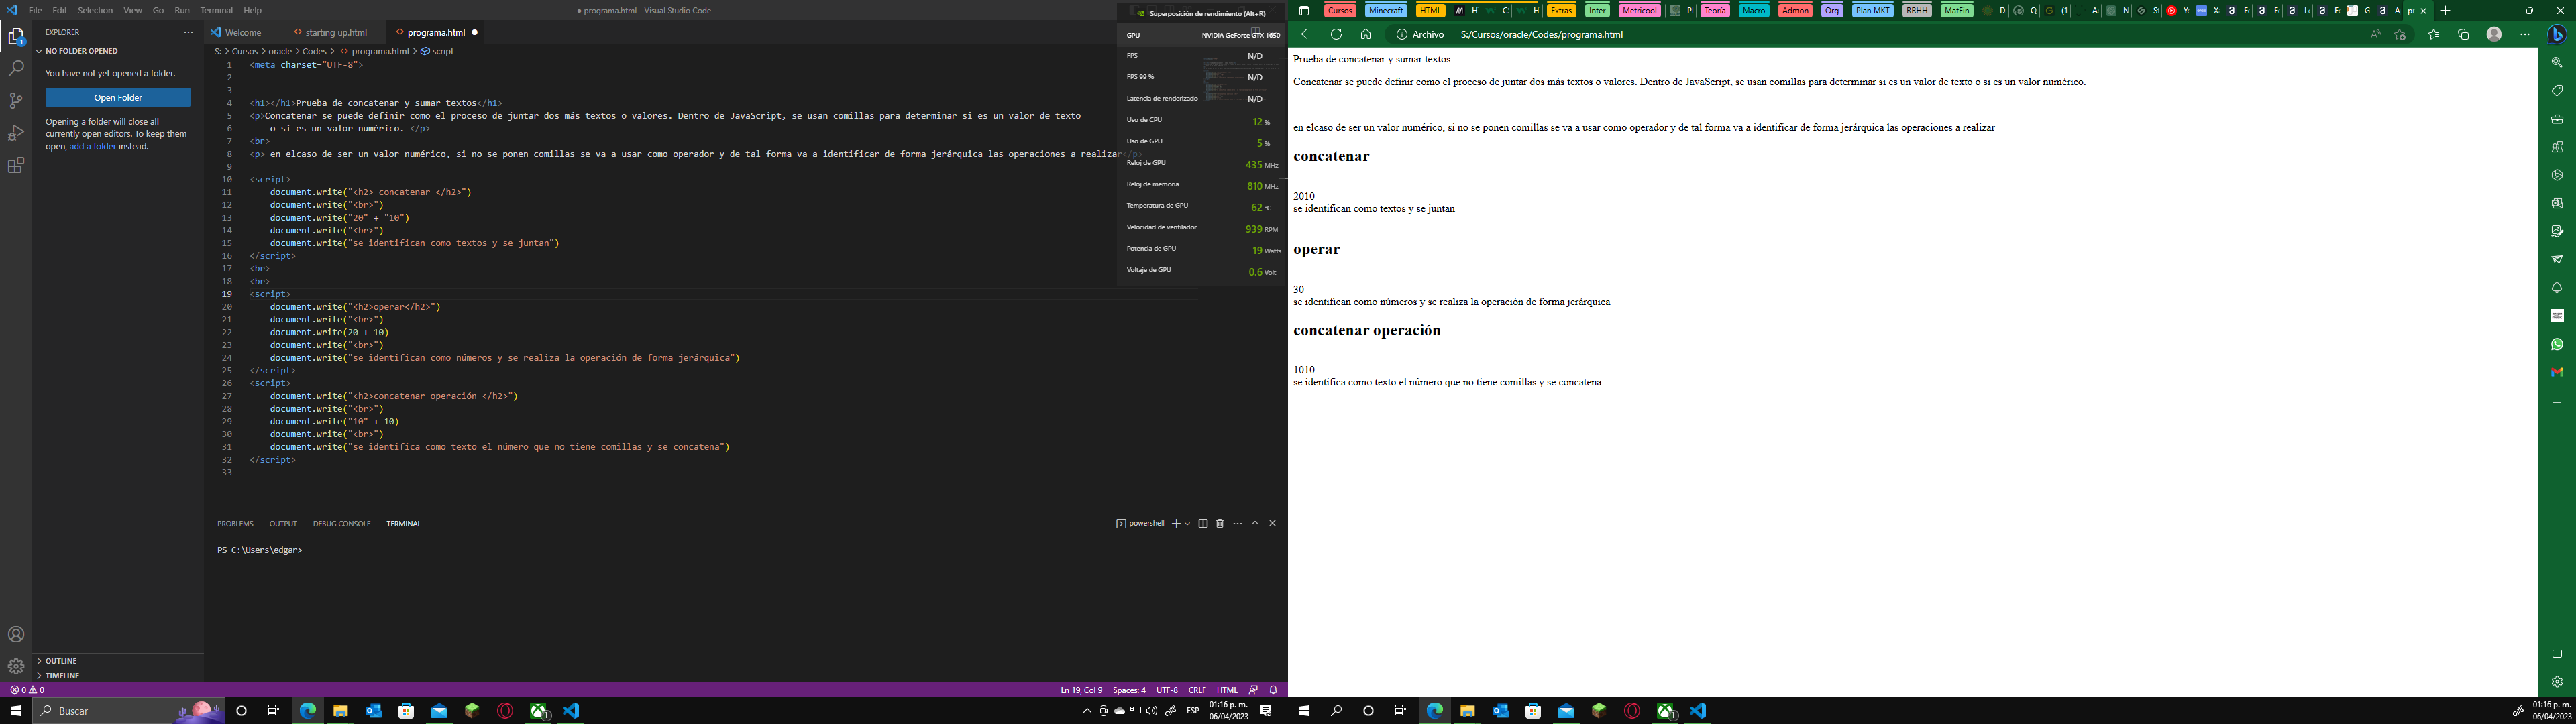Open the Metricool tab group in Edge
Viewport: 2576px width, 724px height.
(x=1639, y=10)
